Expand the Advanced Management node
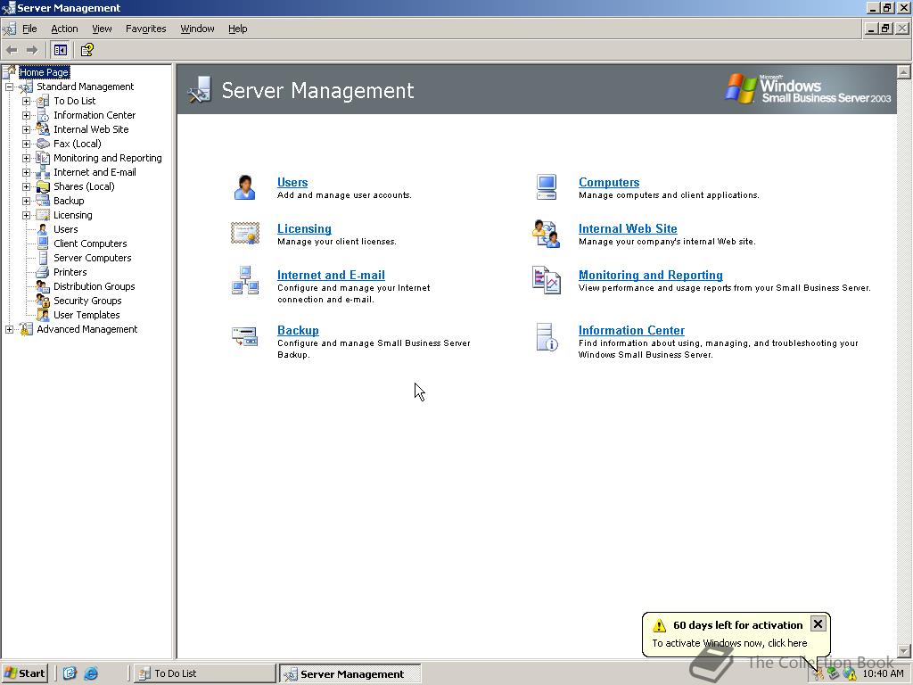 [x=9, y=330]
